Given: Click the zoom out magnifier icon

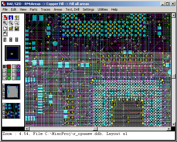Looking at the screenshot, I should coord(11,23).
